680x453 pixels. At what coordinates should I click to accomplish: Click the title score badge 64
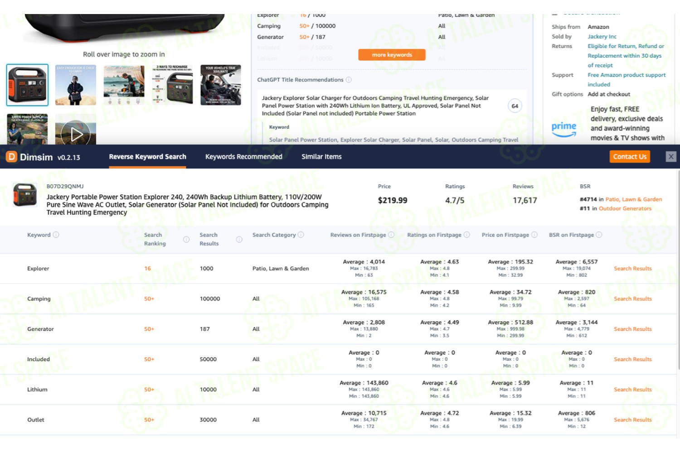[x=515, y=106]
